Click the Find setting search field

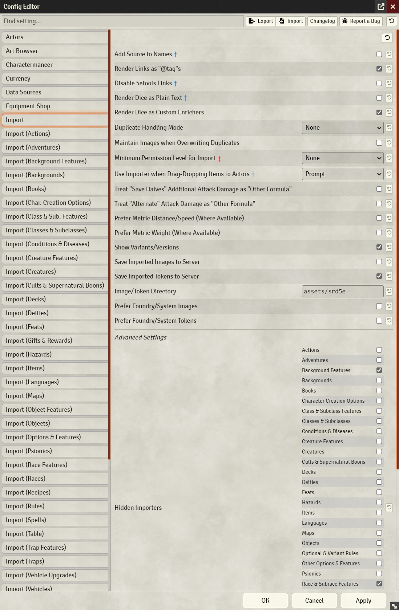coord(122,21)
